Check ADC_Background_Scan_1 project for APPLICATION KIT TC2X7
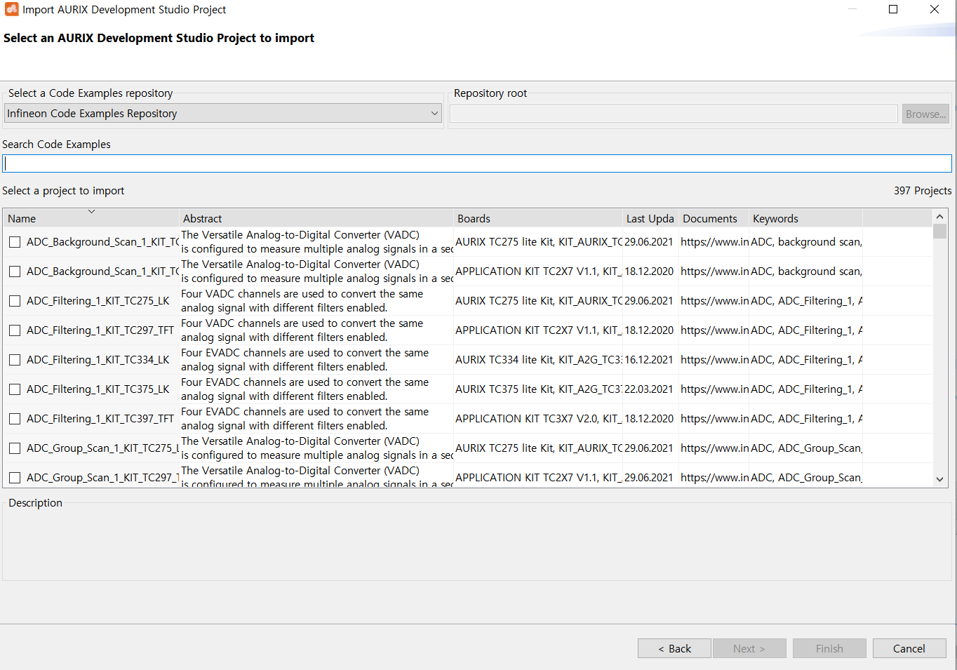957x670 pixels. (x=15, y=272)
